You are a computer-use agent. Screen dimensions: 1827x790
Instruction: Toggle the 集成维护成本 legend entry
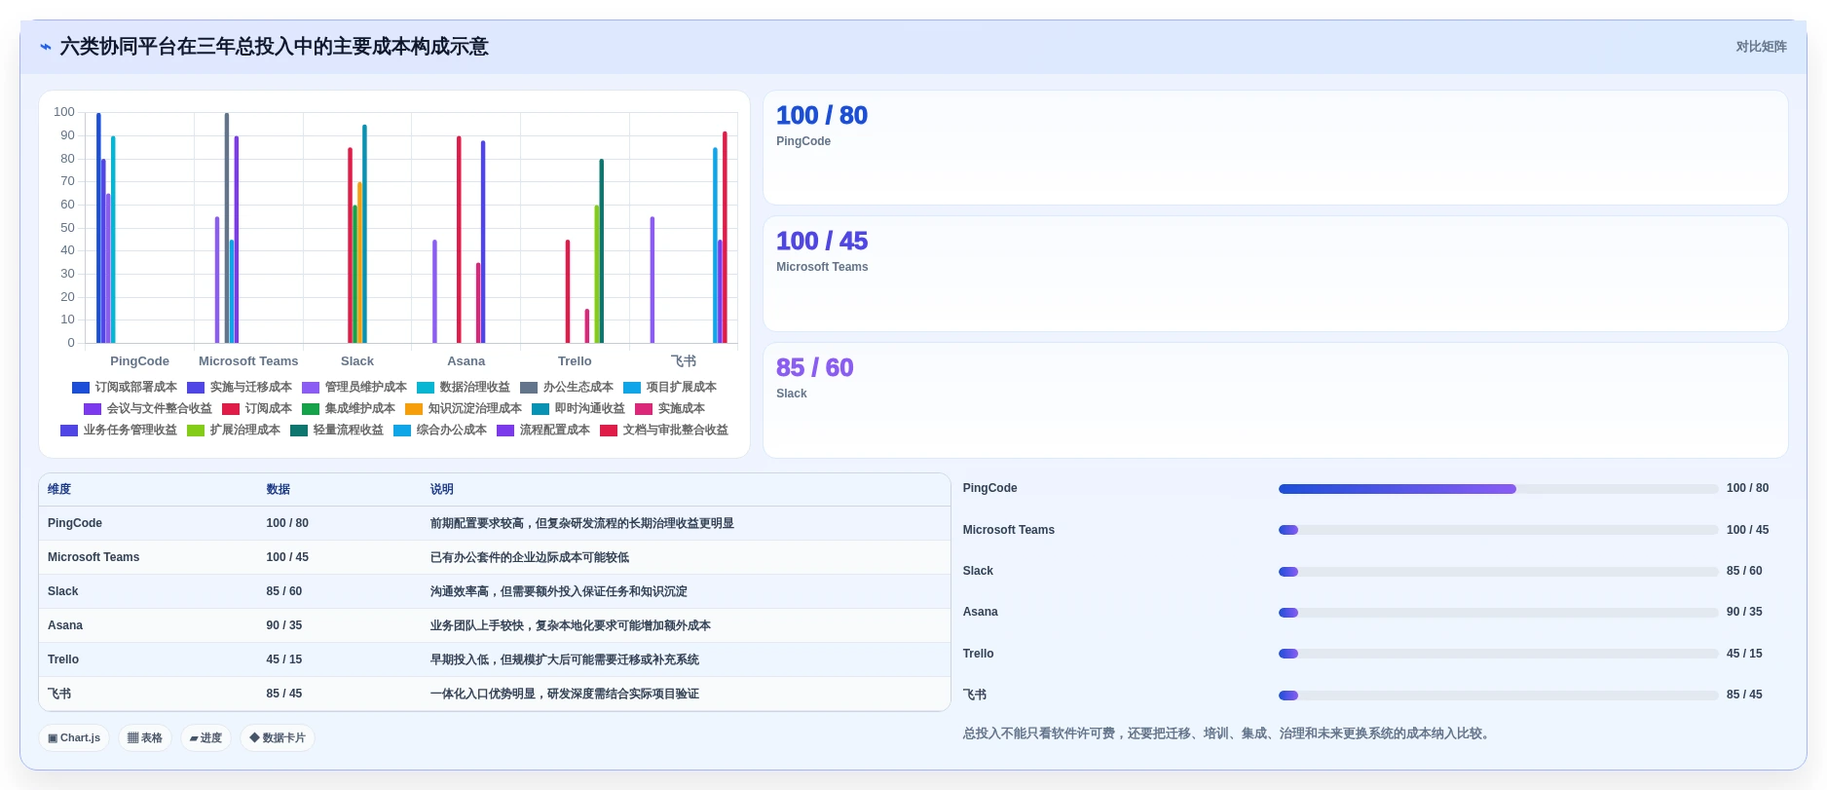(349, 409)
